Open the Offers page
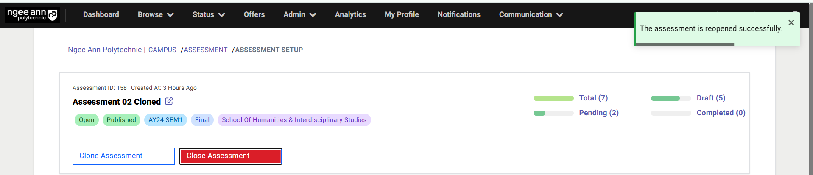This screenshot has width=813, height=175. 254,15
